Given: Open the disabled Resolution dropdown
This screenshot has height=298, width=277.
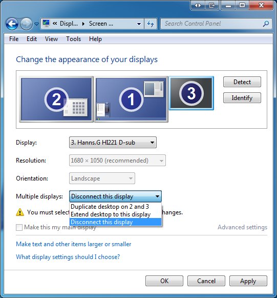Looking at the screenshot, I should [x=117, y=161].
